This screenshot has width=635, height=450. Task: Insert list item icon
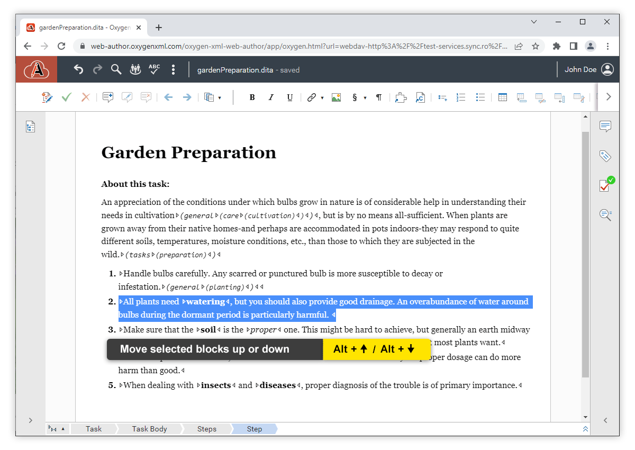coord(442,97)
